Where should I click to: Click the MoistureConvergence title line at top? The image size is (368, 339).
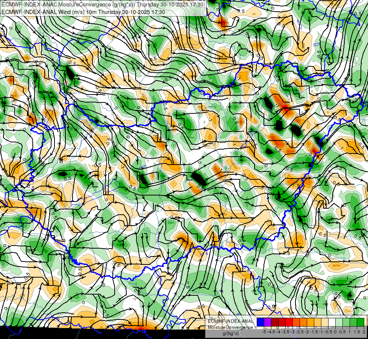pyautogui.click(x=103, y=5)
